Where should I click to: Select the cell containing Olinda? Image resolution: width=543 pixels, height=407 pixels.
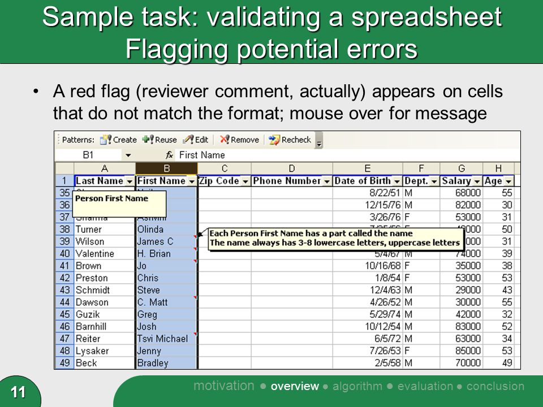pyautogui.click(x=166, y=230)
